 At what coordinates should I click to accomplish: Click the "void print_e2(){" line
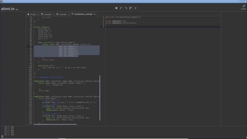coord(46,66)
